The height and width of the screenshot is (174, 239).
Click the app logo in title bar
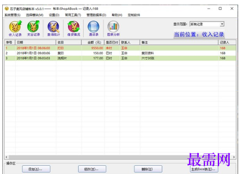coord(6,8)
